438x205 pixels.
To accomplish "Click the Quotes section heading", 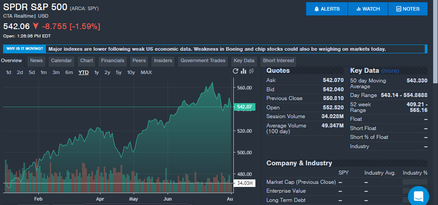I will (278, 71).
